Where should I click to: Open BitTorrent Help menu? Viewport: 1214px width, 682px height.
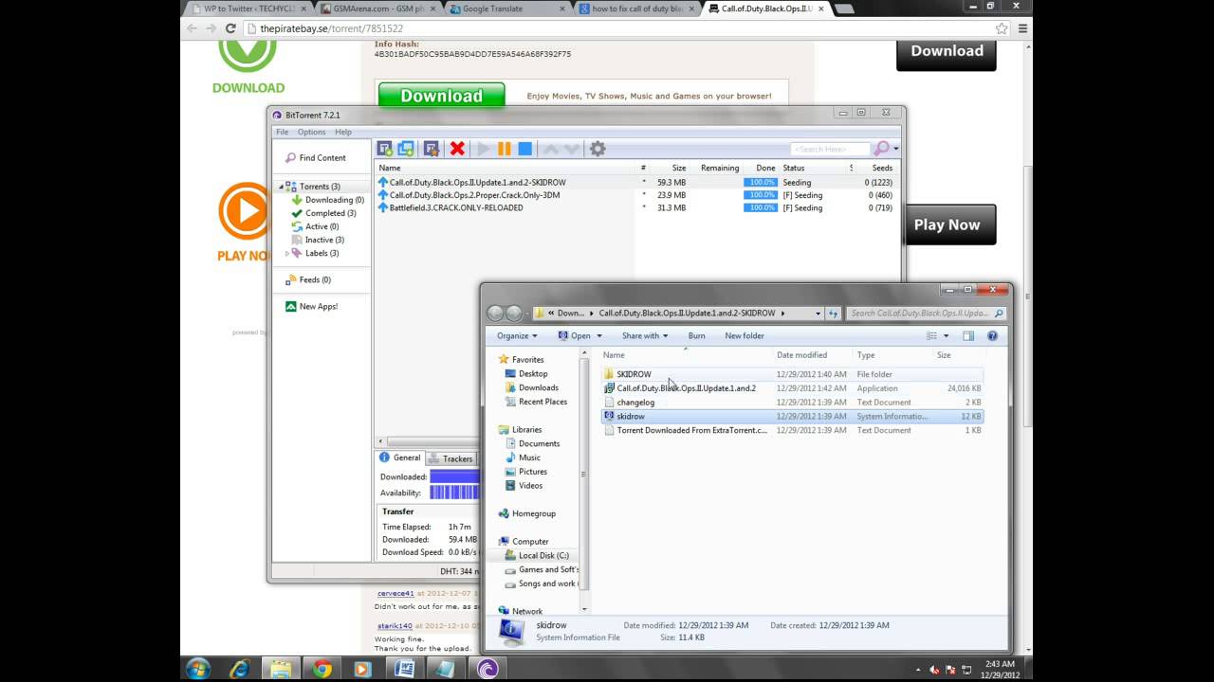343,132
